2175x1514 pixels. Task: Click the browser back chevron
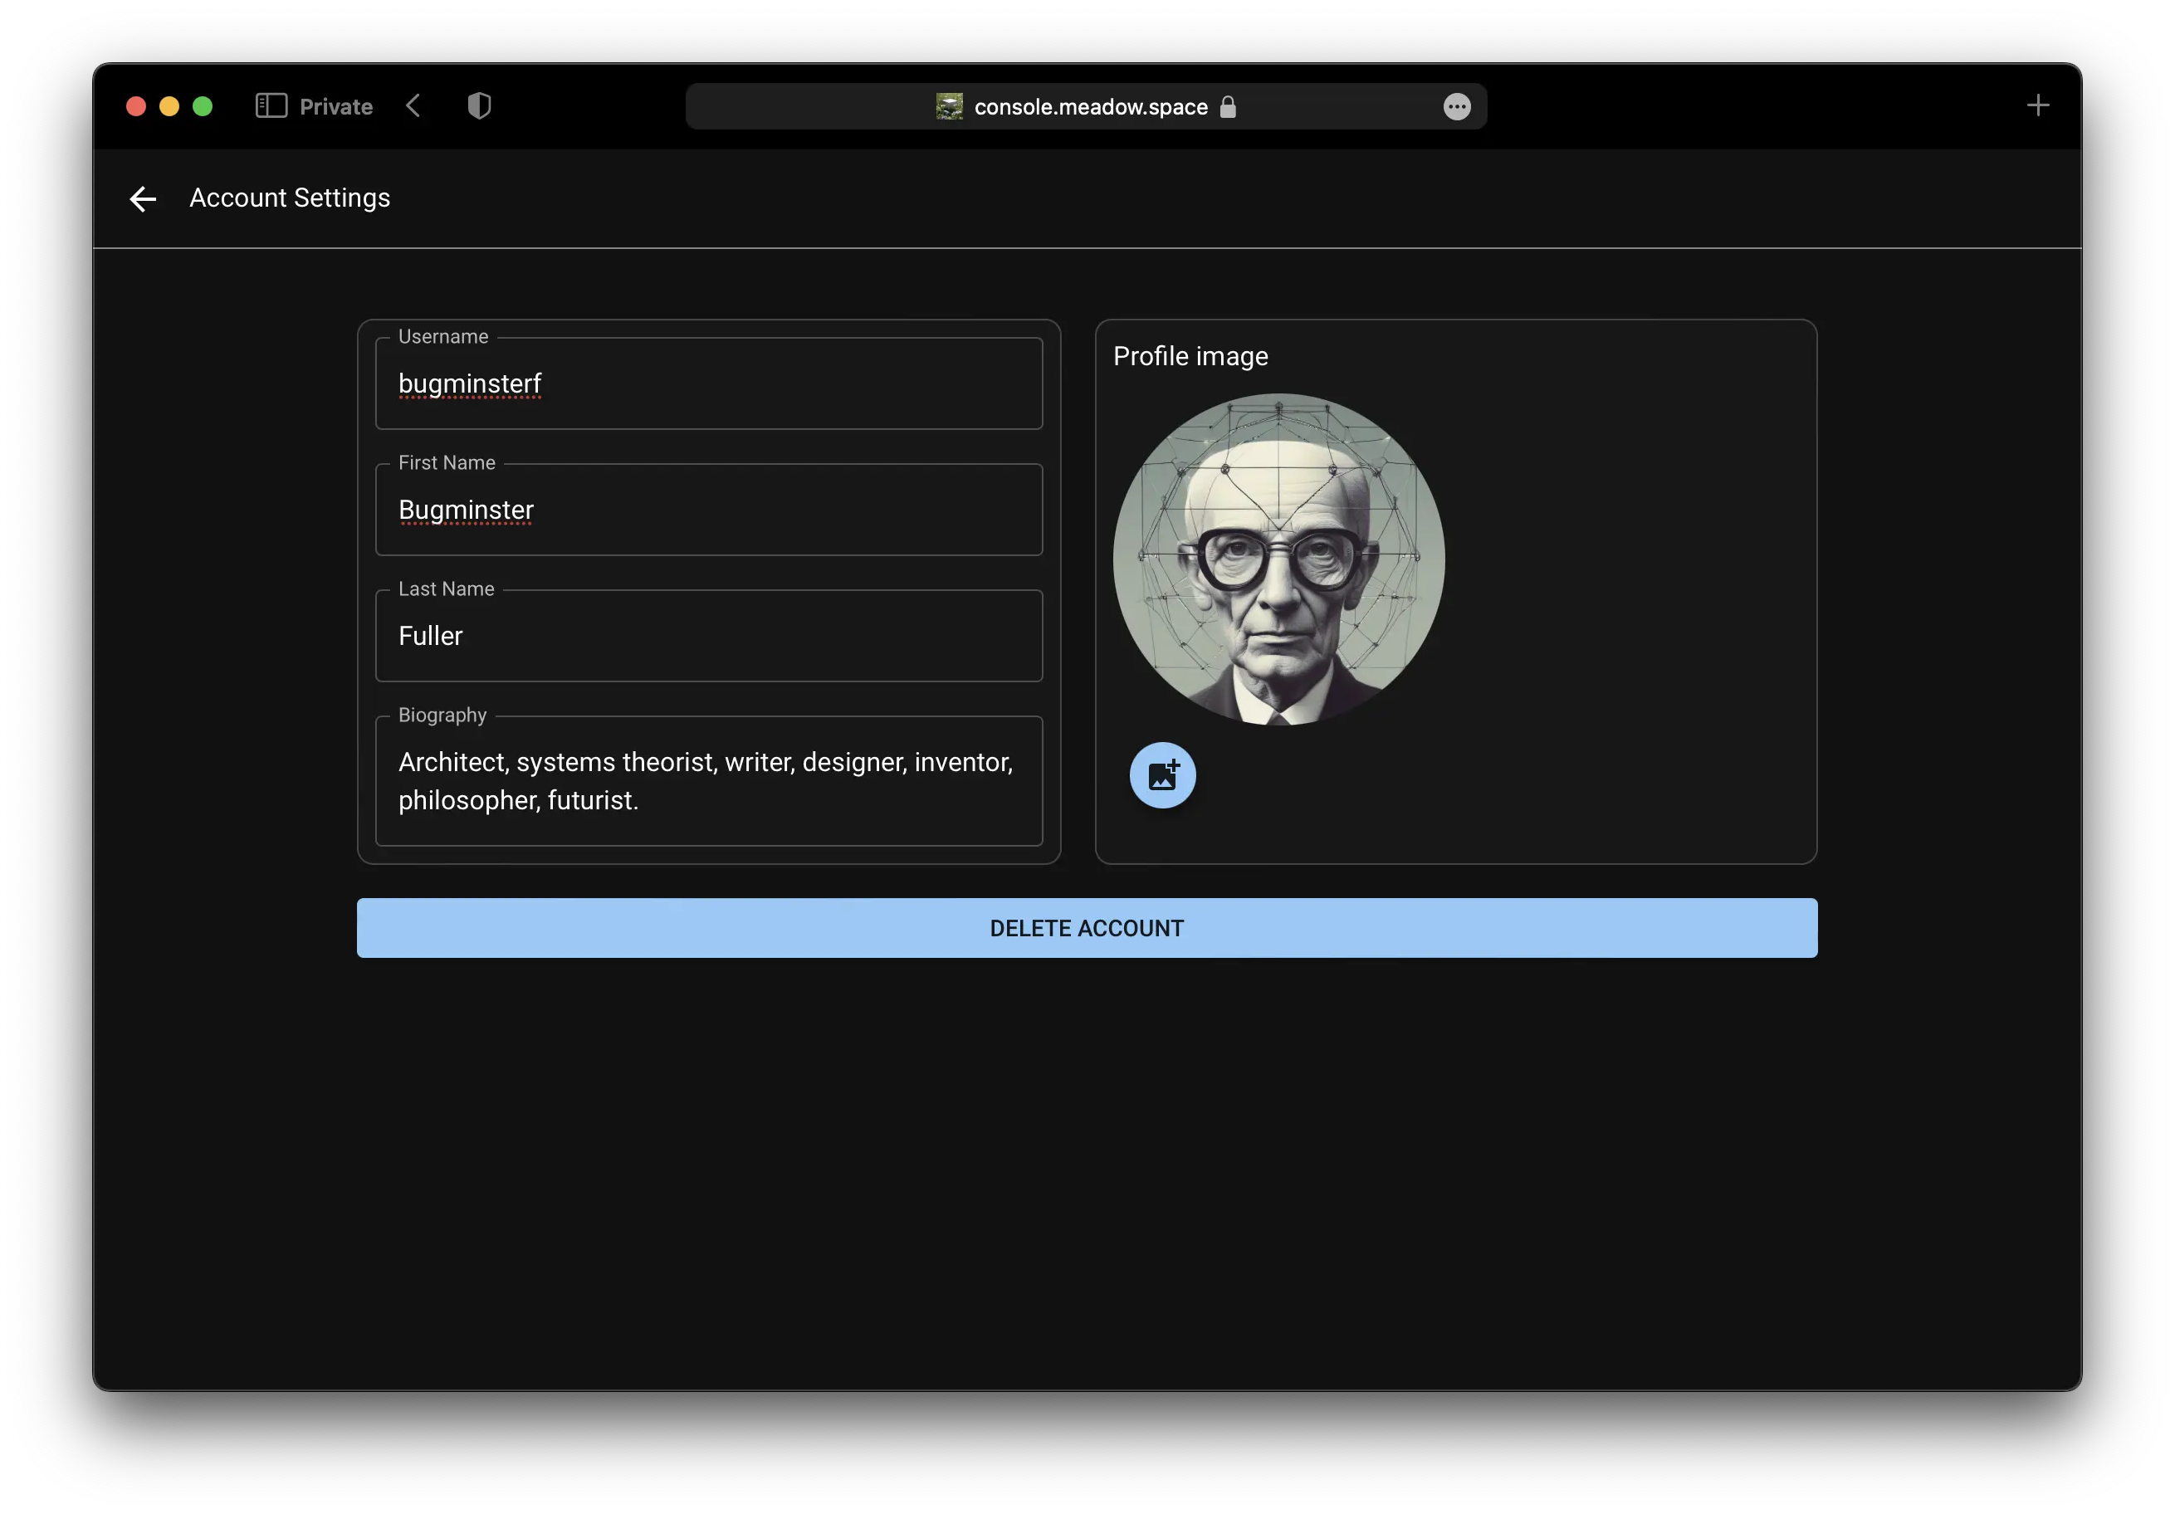[413, 106]
